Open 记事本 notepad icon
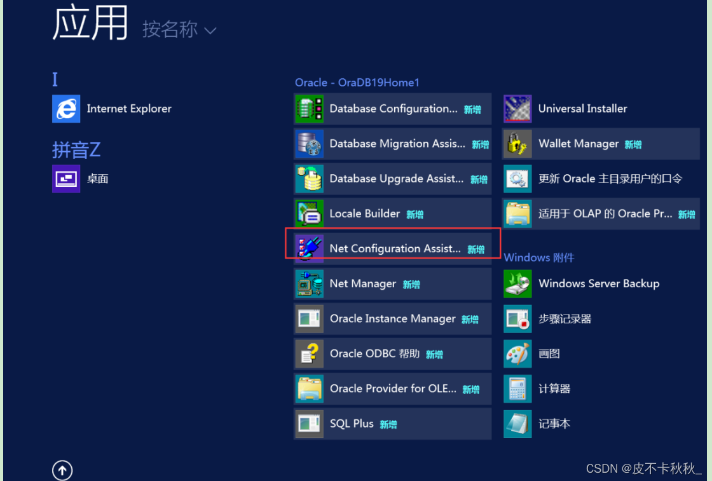The image size is (712, 481). pyautogui.click(x=517, y=424)
